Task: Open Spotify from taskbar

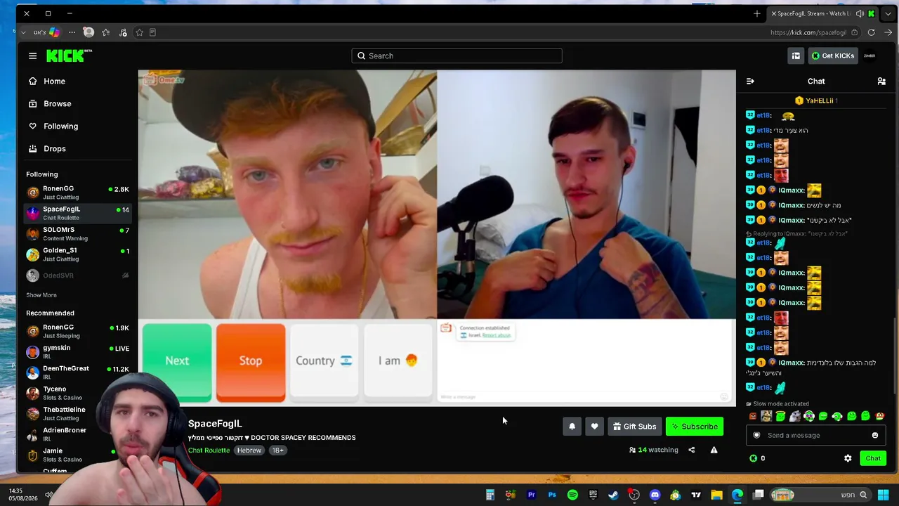Action: pos(572,495)
